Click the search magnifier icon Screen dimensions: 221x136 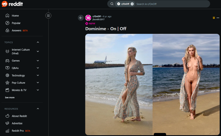[x=112, y=4]
